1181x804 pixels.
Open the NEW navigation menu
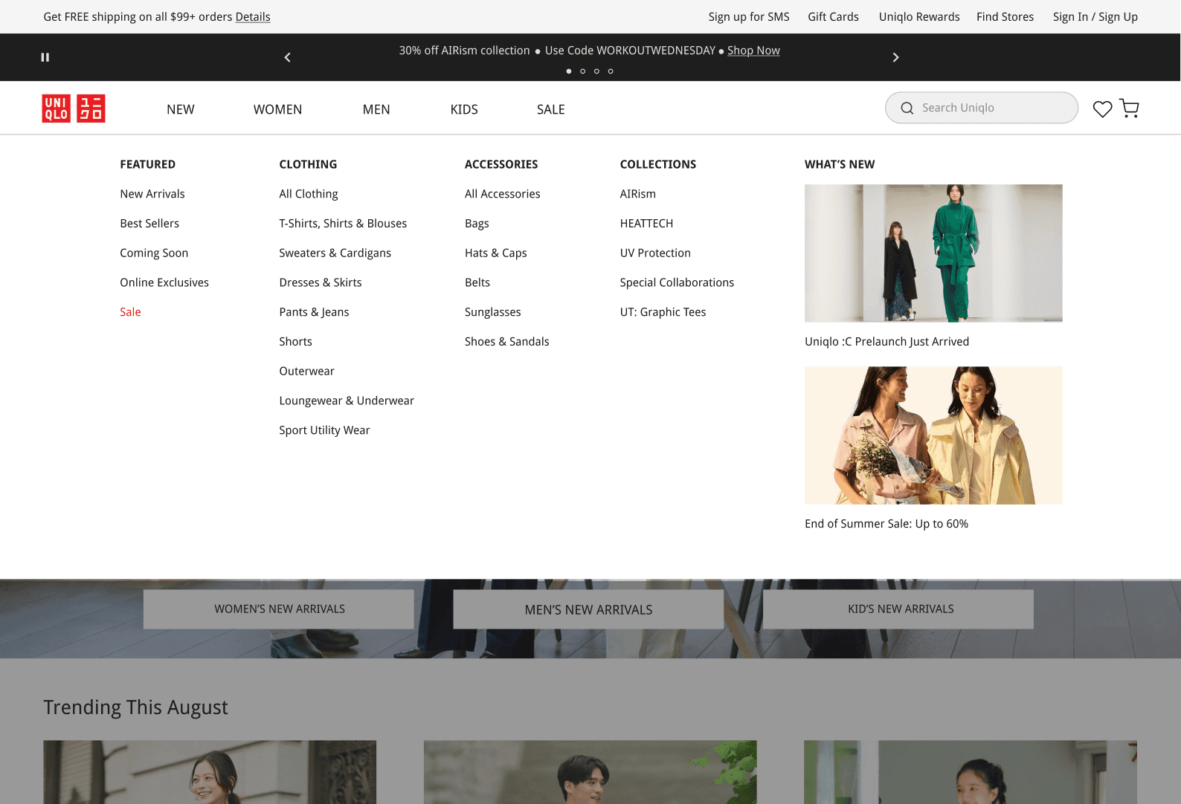[181, 109]
